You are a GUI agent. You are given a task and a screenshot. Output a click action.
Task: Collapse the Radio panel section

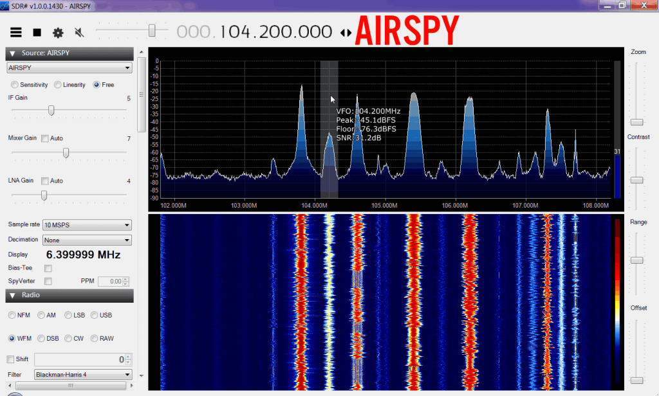pos(12,295)
